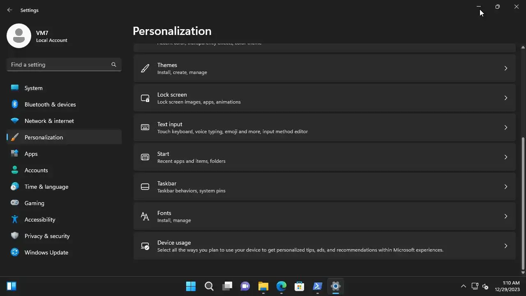Click the Themes paintbrush icon
This screenshot has height=296, width=526.
coord(145,68)
